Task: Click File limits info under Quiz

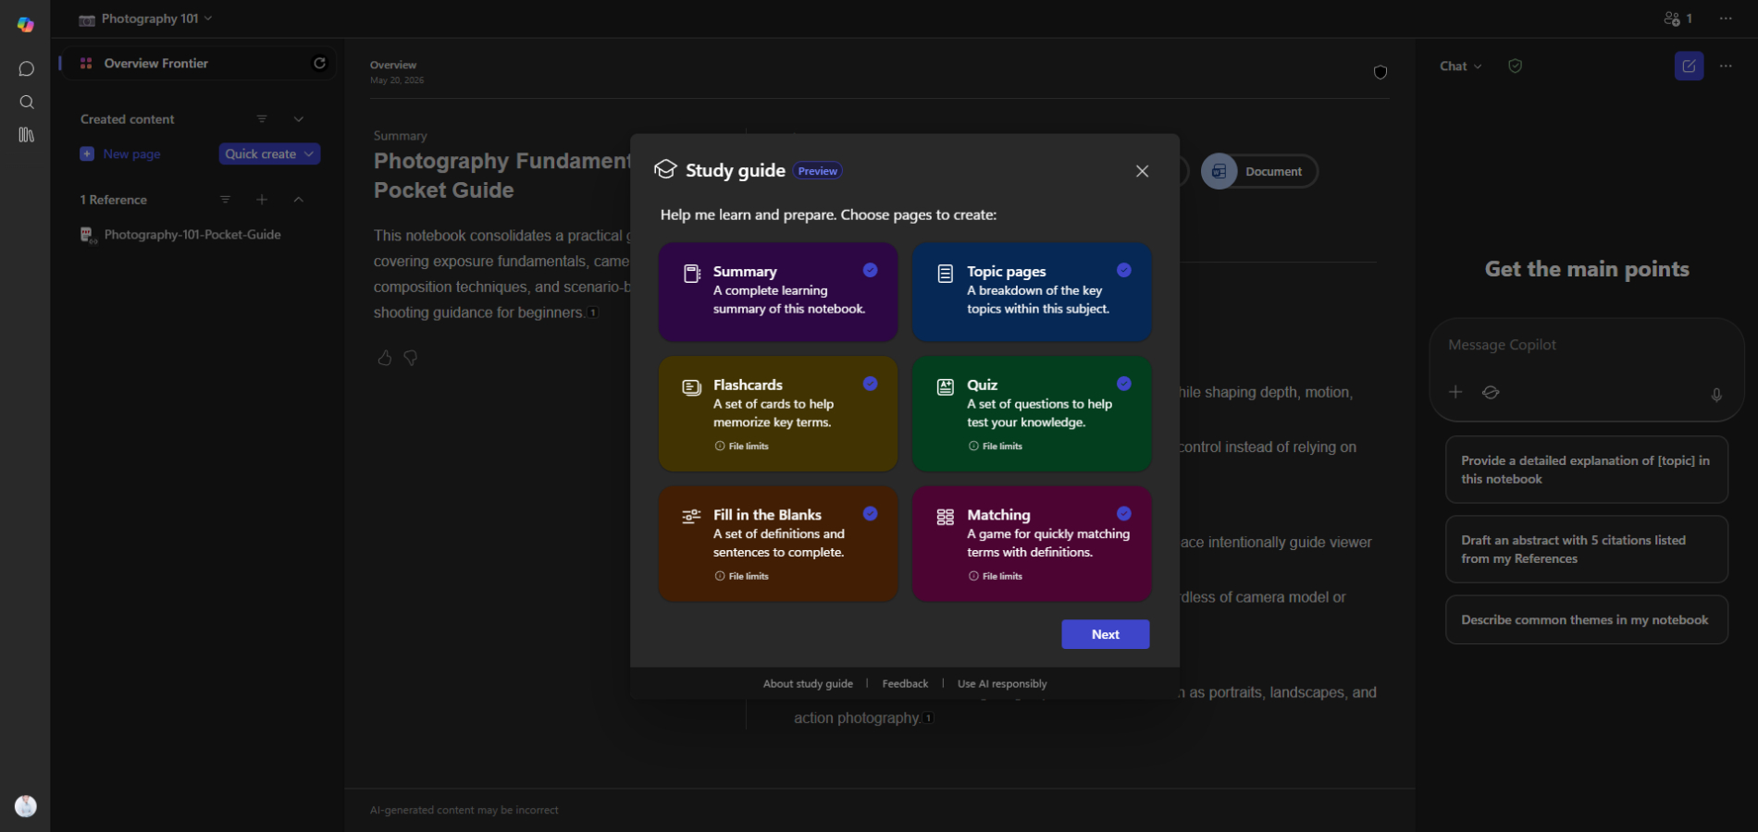Action: pyautogui.click(x=995, y=447)
